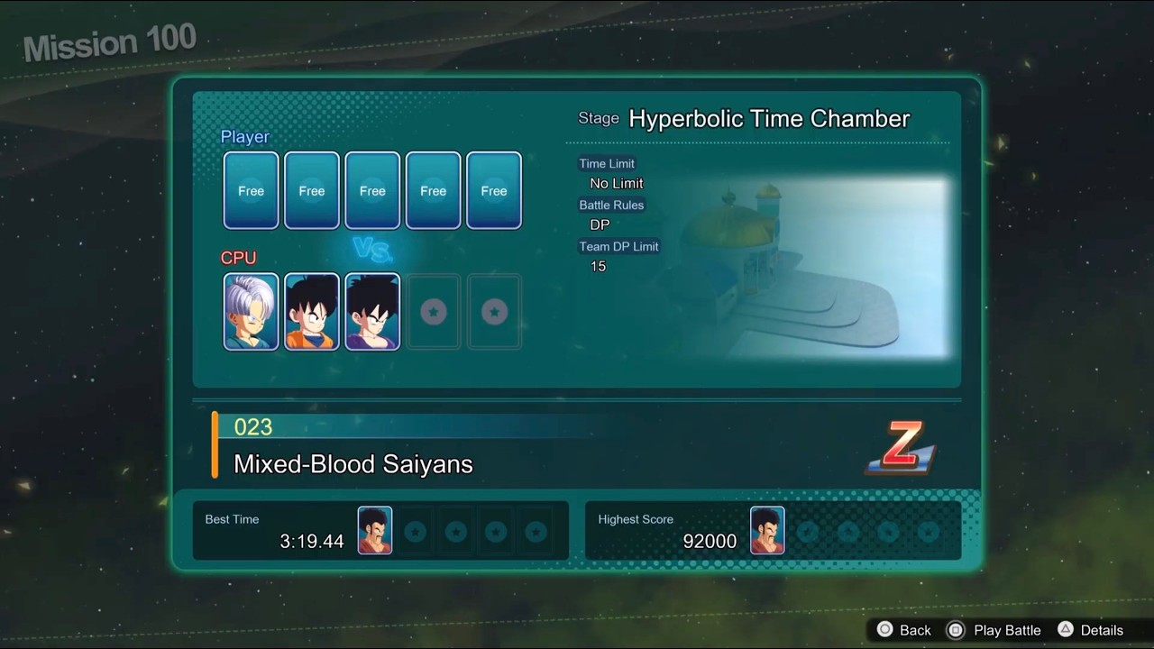This screenshot has width=1154, height=649.
Task: Click the Stage label
Action: point(599,118)
